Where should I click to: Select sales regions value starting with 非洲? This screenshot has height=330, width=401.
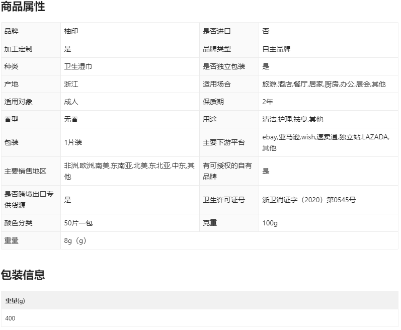tap(129, 171)
